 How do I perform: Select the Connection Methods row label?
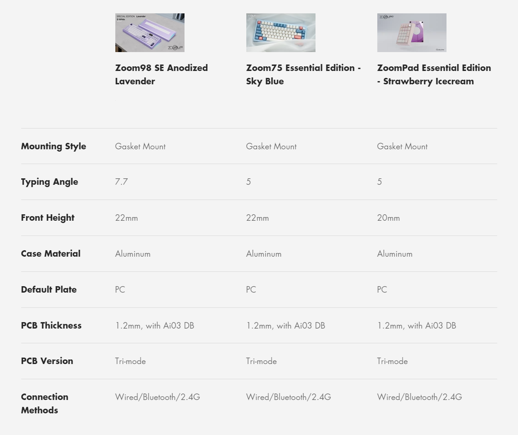(45, 403)
